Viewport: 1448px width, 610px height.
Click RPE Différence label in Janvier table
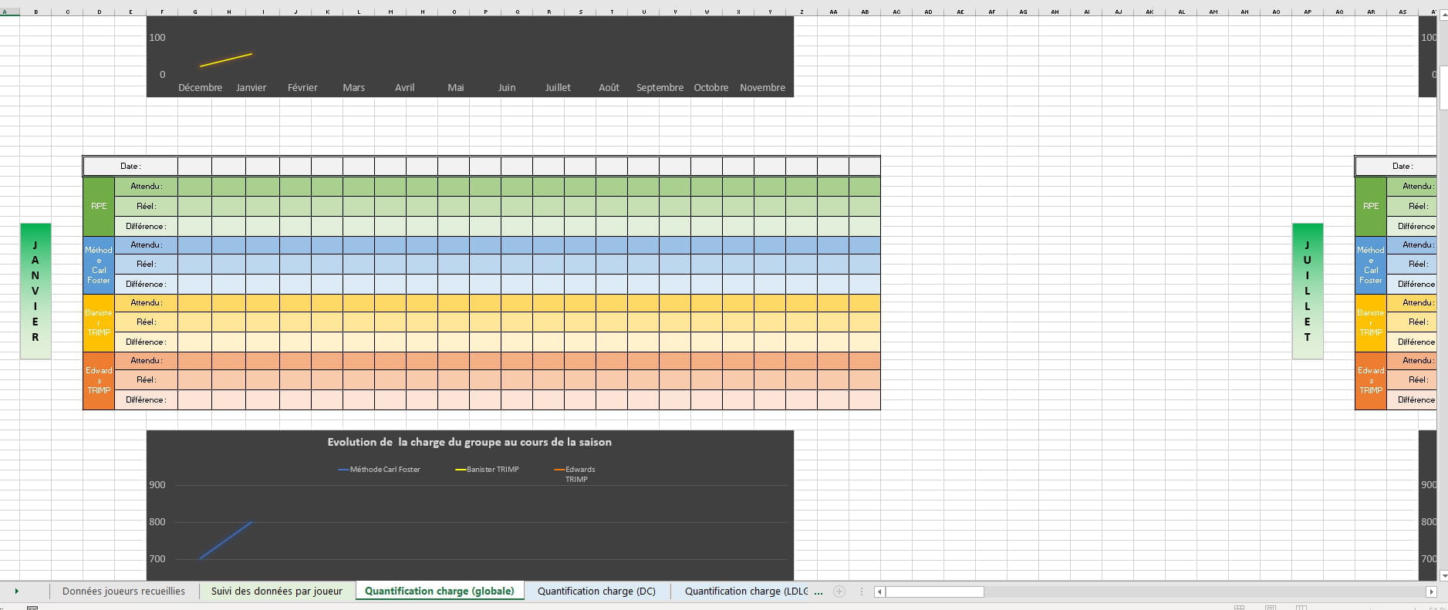146,226
